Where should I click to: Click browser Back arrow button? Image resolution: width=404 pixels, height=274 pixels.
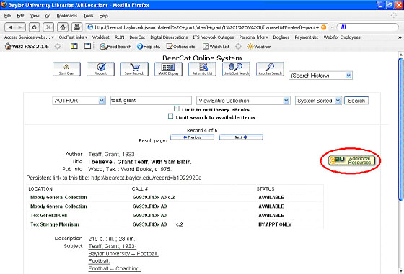(x=11, y=27)
